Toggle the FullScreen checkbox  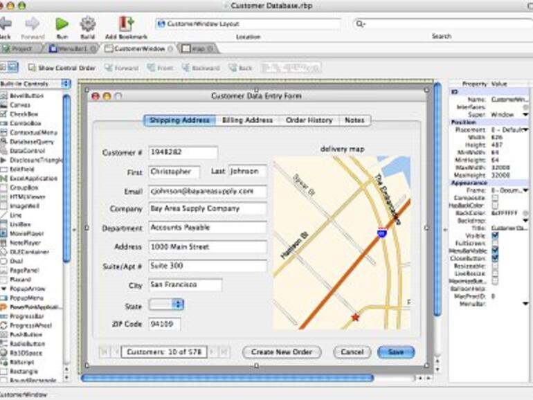(495, 244)
